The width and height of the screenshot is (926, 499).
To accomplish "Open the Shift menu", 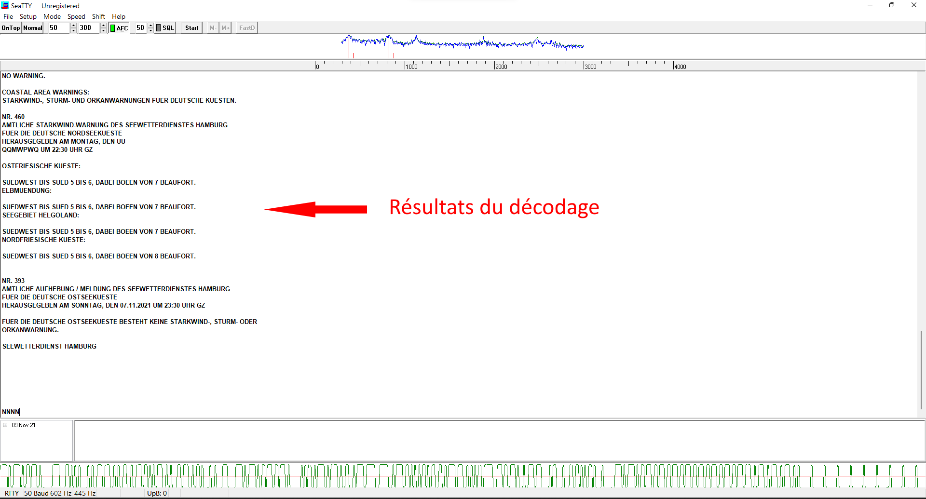I will click(98, 16).
